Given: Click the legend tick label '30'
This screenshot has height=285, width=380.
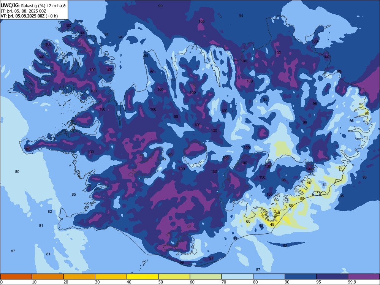Looking at the screenshot, I should [97, 282].
